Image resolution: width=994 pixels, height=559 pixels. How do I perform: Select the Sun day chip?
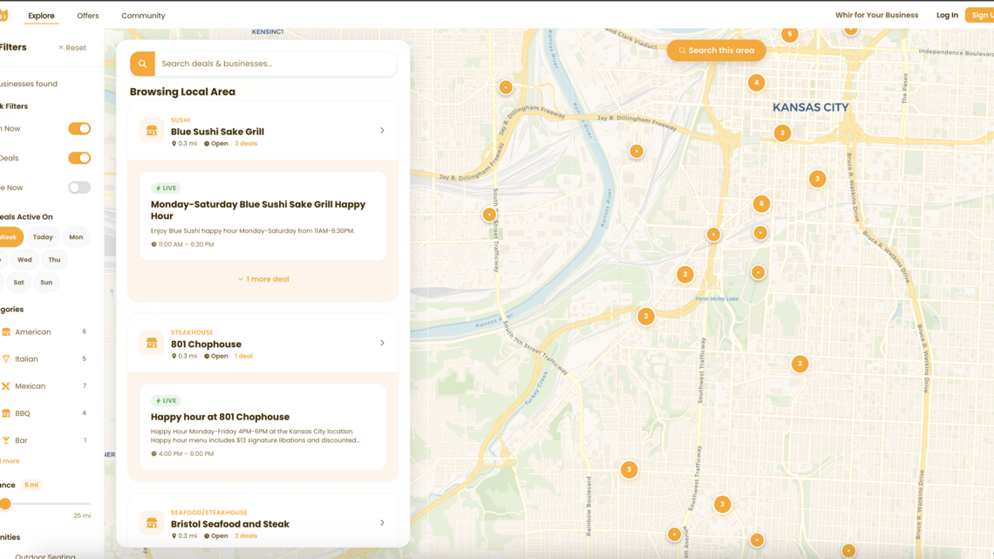(x=46, y=283)
